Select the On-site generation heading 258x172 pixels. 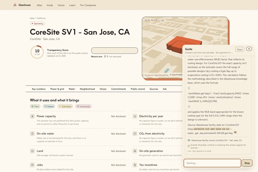(x=151, y=151)
